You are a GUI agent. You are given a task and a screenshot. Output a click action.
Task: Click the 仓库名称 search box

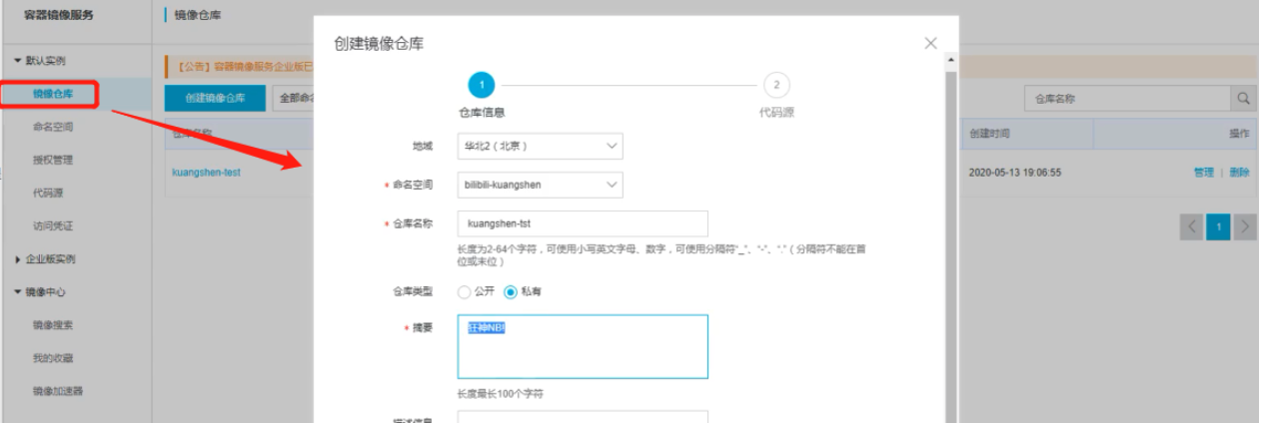coord(1127,99)
